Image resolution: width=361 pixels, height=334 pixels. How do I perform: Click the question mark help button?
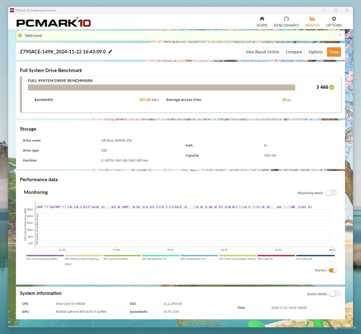[340, 35]
